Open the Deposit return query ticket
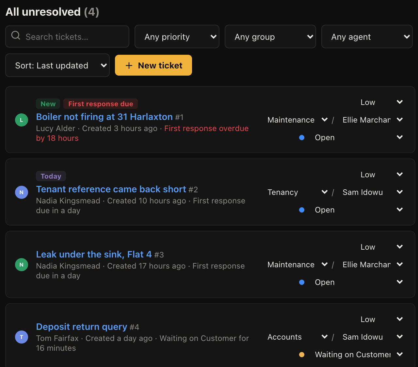This screenshot has width=418, height=367. (x=82, y=327)
